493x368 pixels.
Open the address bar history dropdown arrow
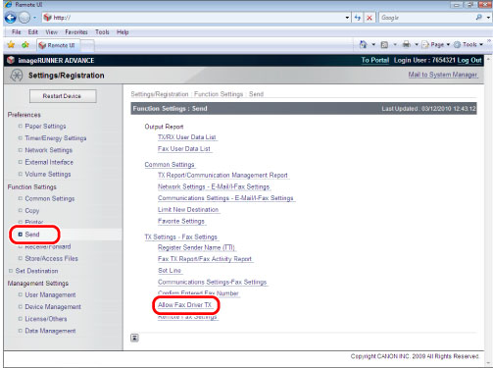click(347, 18)
